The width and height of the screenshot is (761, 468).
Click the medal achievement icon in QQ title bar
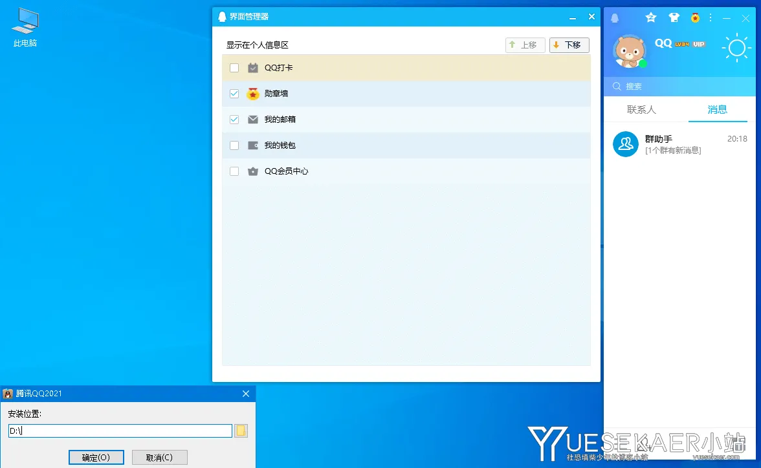coord(695,18)
